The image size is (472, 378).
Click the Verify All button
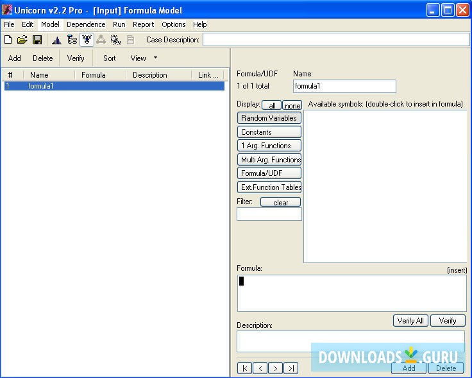point(410,320)
